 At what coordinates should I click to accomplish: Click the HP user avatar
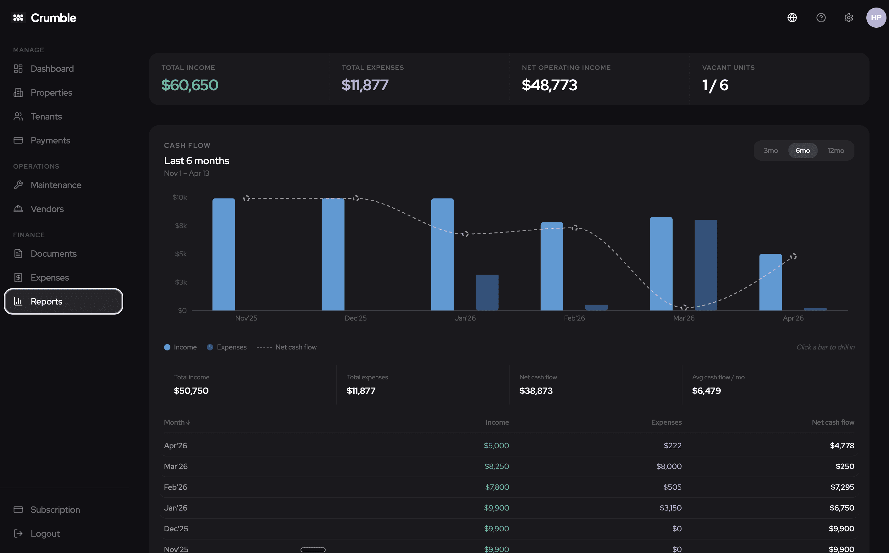pos(876,18)
